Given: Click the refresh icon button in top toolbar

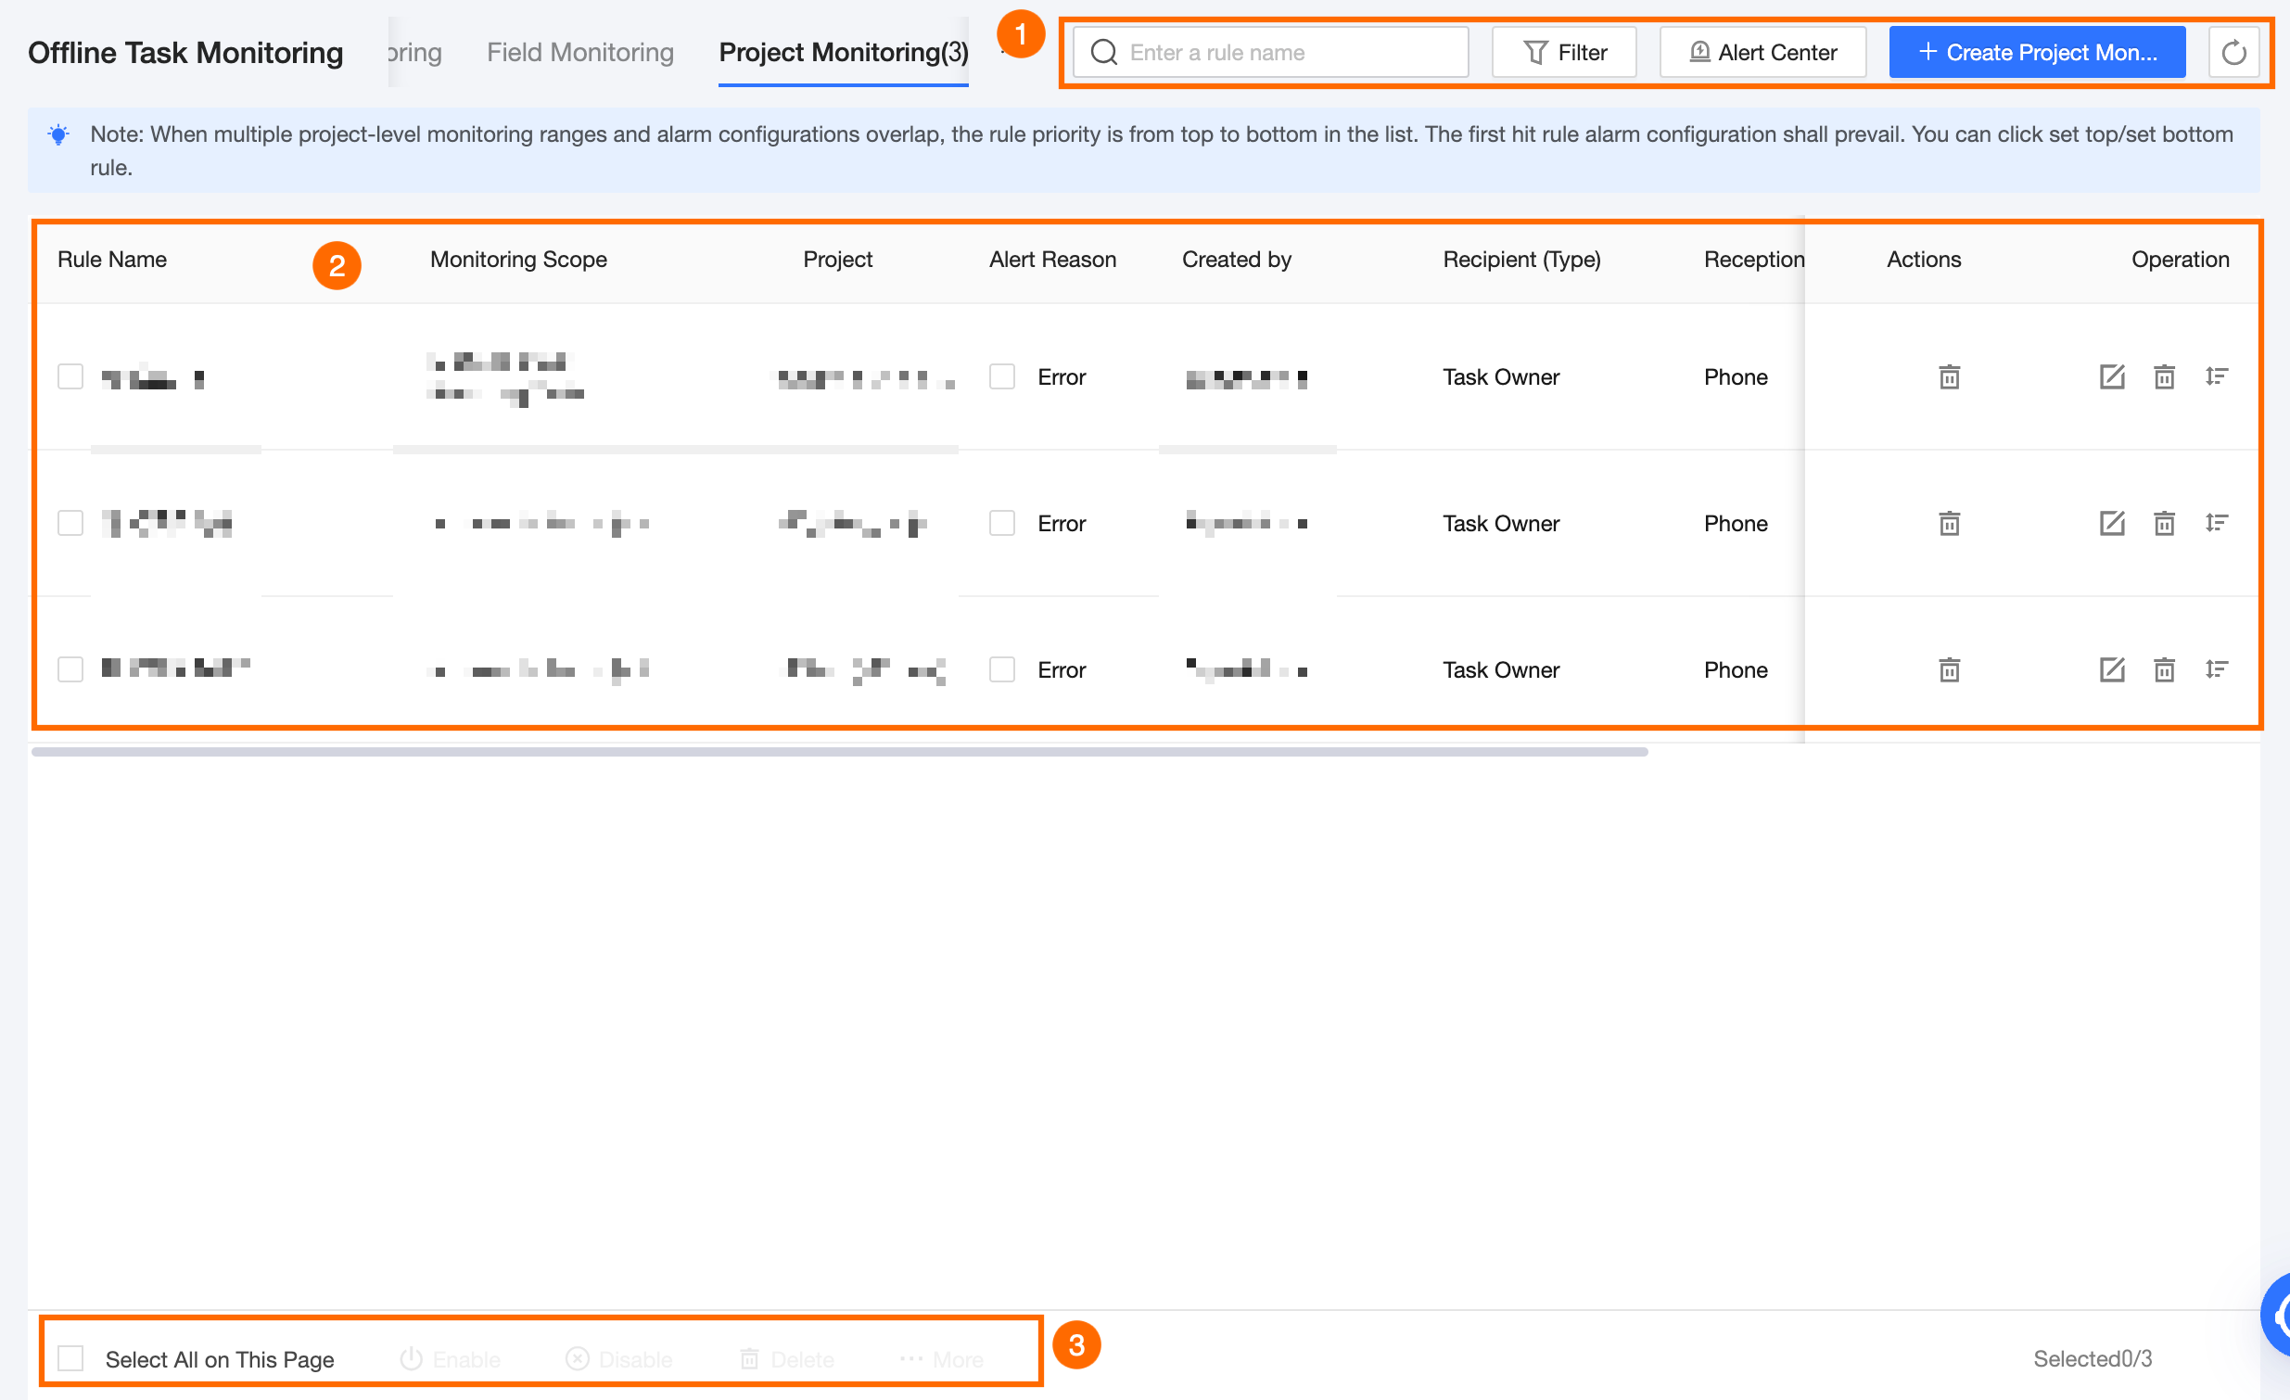Looking at the screenshot, I should [2233, 53].
